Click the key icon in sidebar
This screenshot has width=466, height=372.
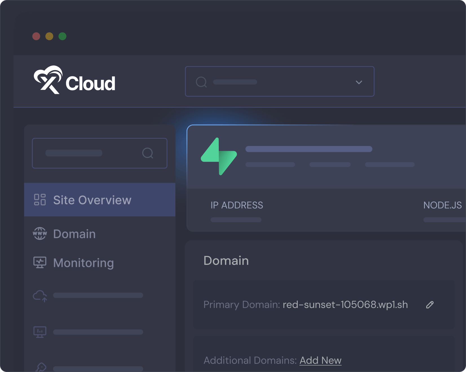pos(41,367)
